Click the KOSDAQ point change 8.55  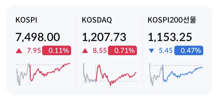point(100,51)
